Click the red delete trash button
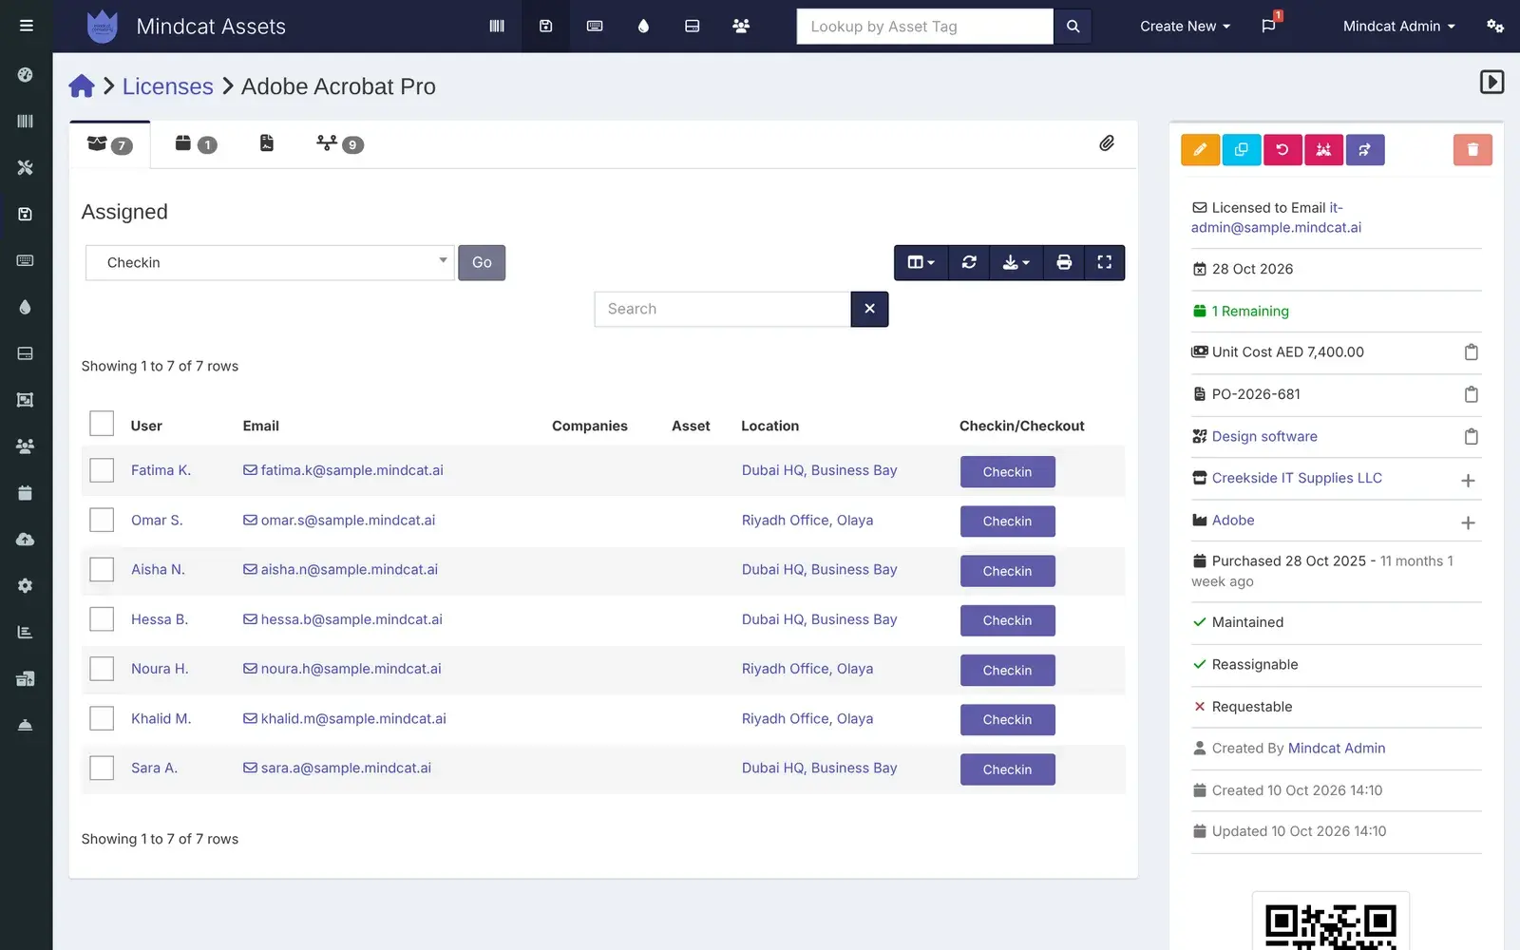The image size is (1520, 950). pos(1472,149)
